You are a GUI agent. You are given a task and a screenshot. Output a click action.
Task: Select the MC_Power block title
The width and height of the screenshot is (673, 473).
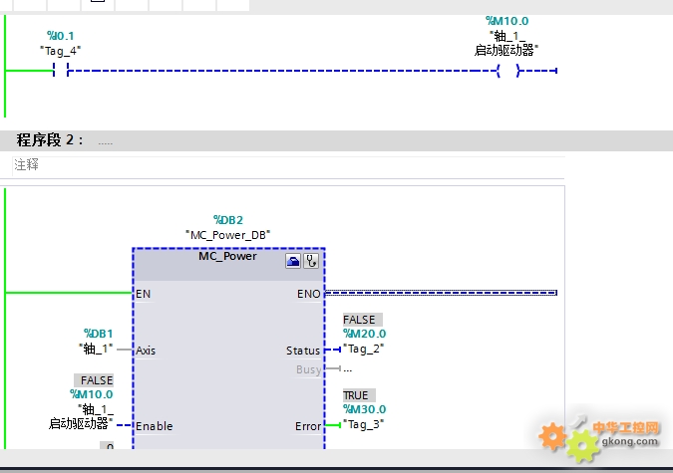[227, 256]
